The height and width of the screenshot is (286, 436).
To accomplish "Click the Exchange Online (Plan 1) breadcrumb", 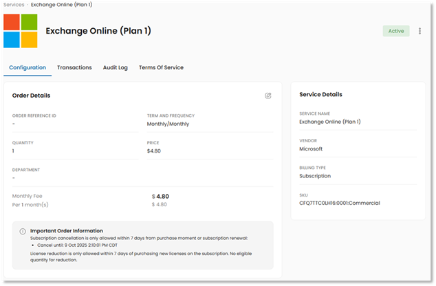I will 61,5.
